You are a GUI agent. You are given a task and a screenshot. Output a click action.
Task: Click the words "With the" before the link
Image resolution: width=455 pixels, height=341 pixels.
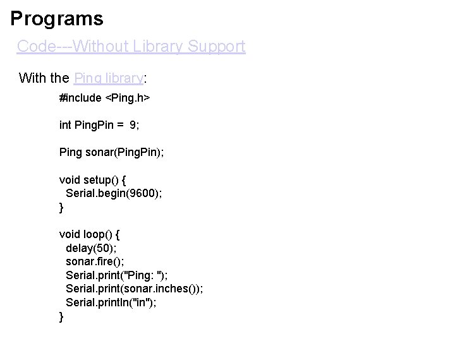[x=44, y=78]
